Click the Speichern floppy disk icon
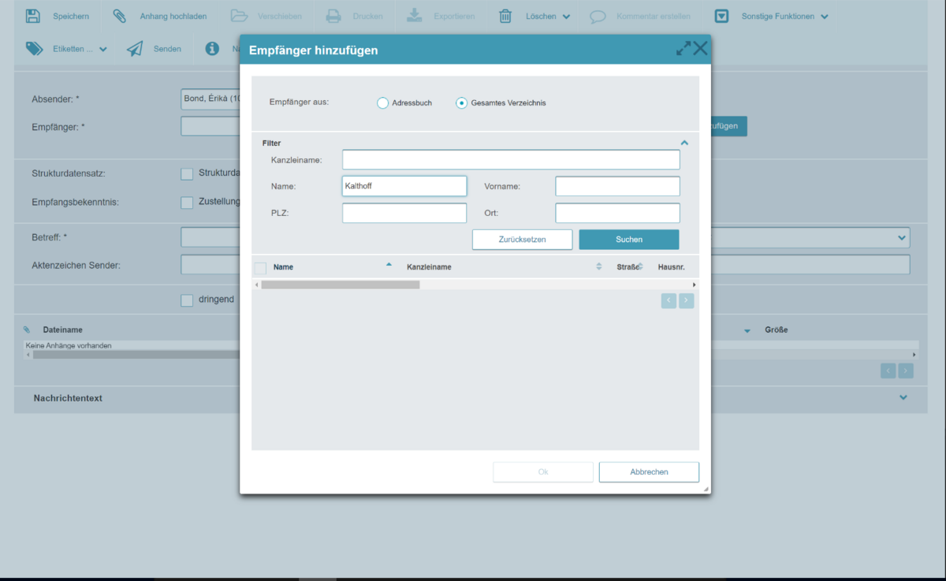The image size is (946, 581). coord(33,16)
